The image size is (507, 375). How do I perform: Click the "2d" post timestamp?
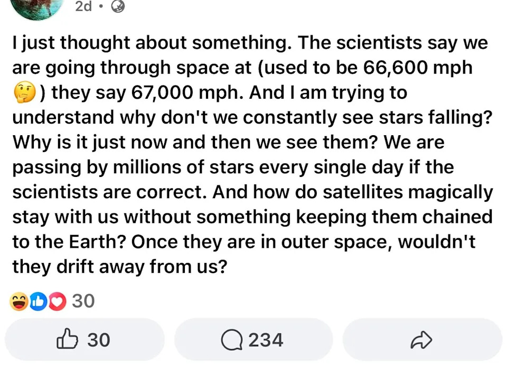click(84, 6)
